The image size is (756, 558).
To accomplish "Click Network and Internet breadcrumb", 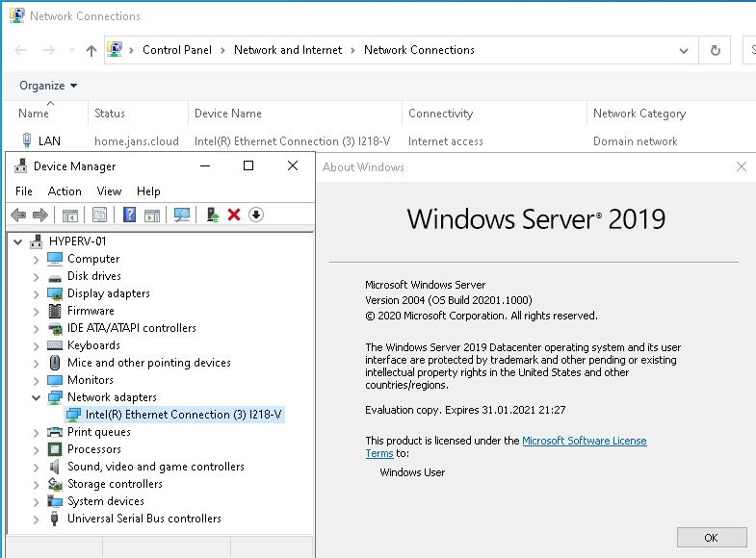I will (x=288, y=50).
